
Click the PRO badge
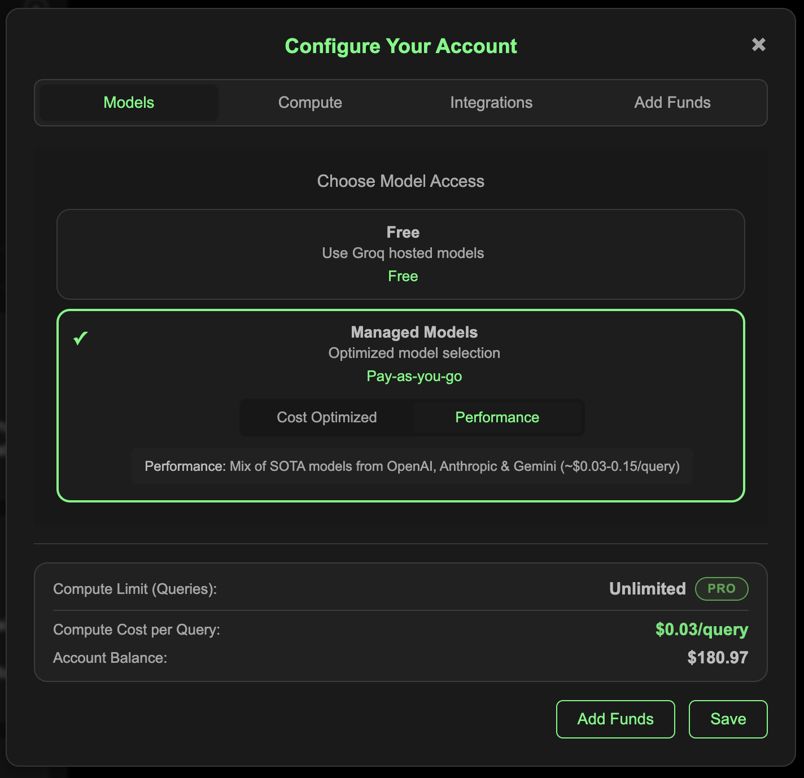(x=721, y=589)
